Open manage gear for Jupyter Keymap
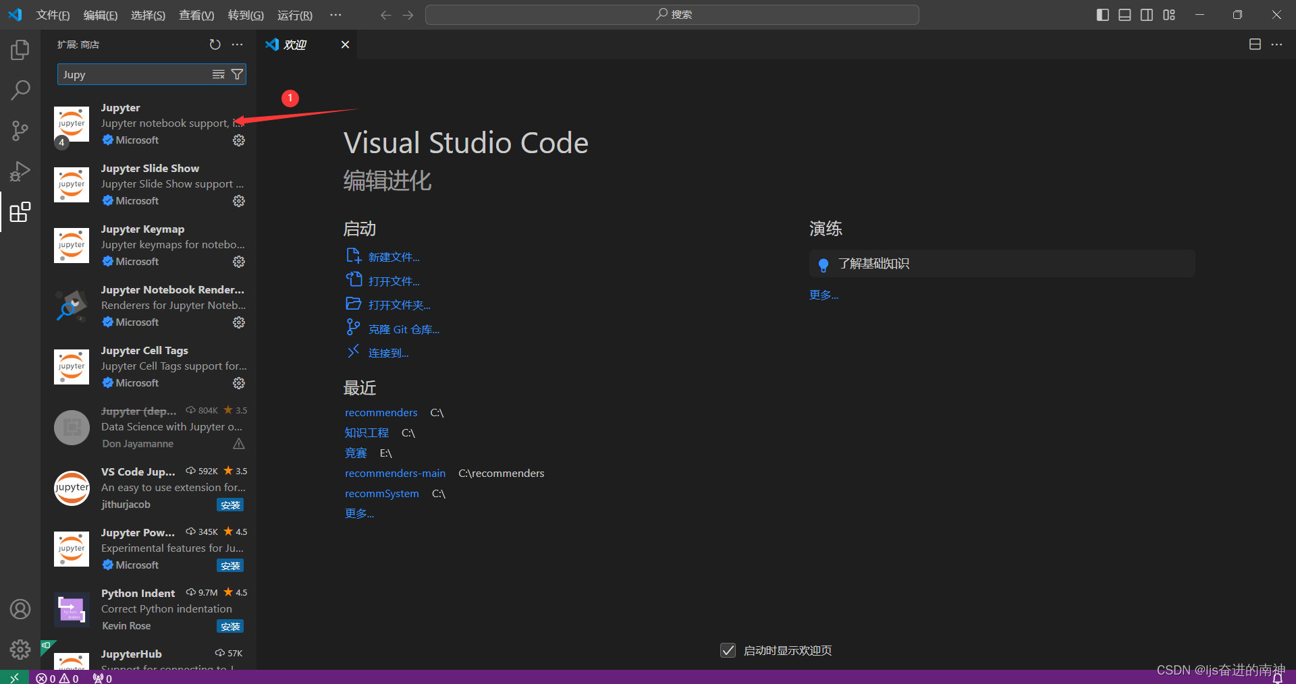The image size is (1296, 684). (x=239, y=262)
